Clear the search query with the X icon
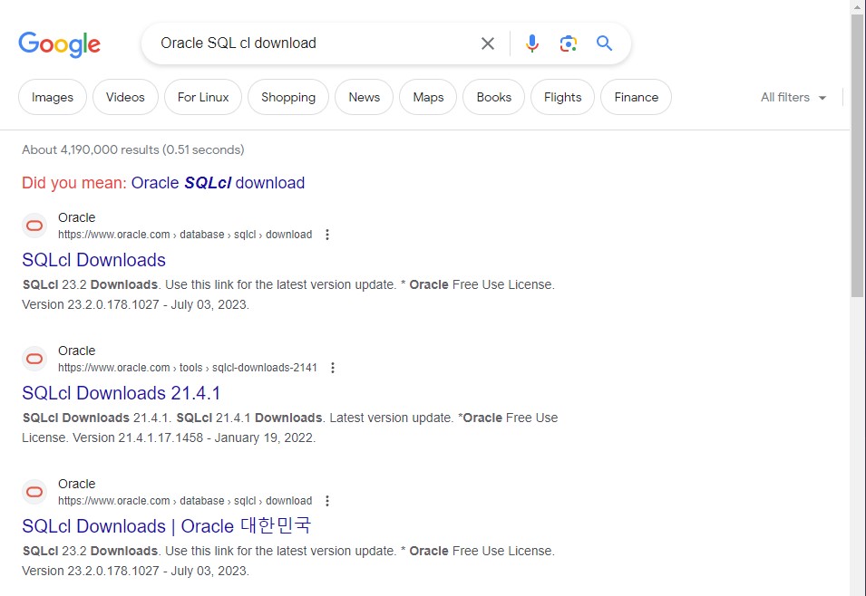This screenshot has width=866, height=596. click(487, 43)
